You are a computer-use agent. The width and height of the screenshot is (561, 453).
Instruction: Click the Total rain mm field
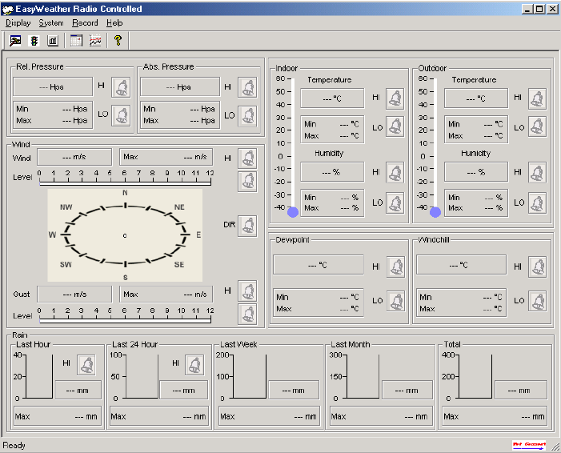(521, 390)
